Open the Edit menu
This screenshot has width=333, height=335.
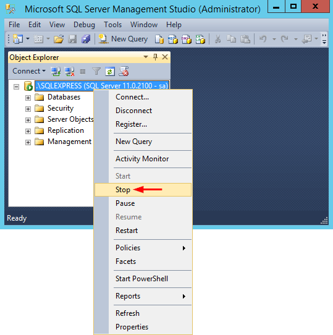pyautogui.click(x=35, y=25)
